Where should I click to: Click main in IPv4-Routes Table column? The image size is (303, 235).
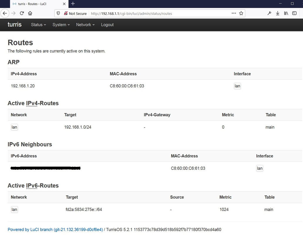tap(270, 127)
